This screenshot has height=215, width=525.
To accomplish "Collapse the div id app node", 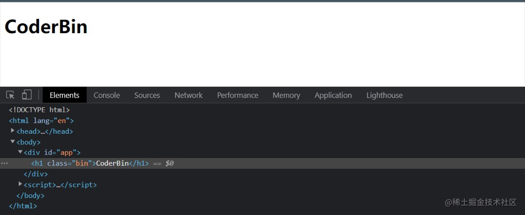I will 20,153.
